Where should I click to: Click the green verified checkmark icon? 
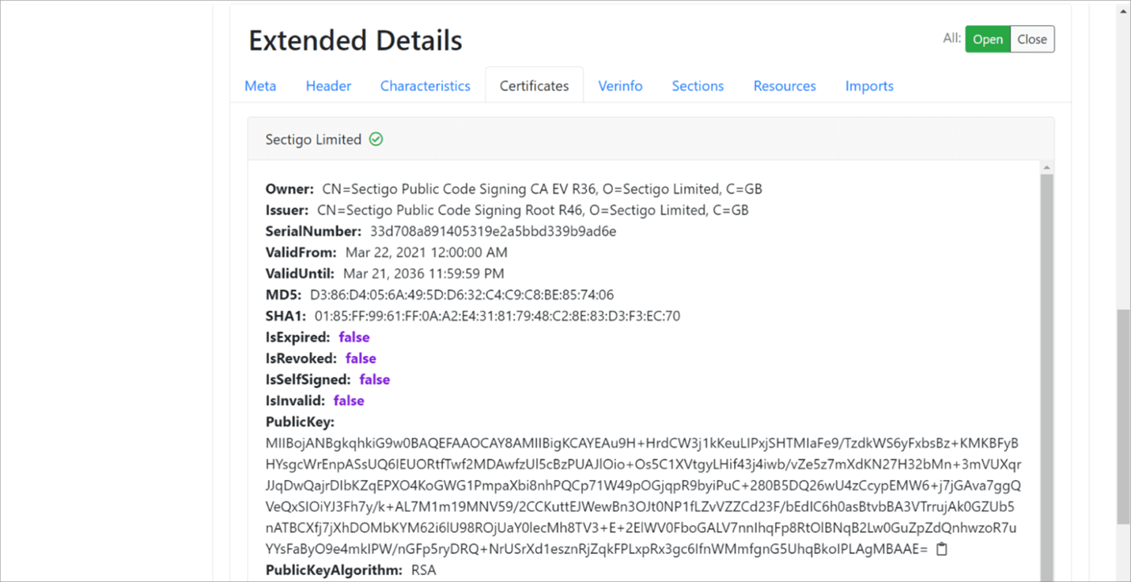pyautogui.click(x=376, y=139)
